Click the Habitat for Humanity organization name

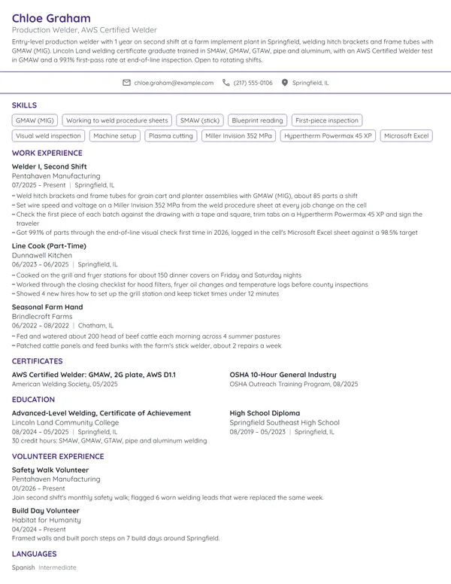tap(46, 520)
